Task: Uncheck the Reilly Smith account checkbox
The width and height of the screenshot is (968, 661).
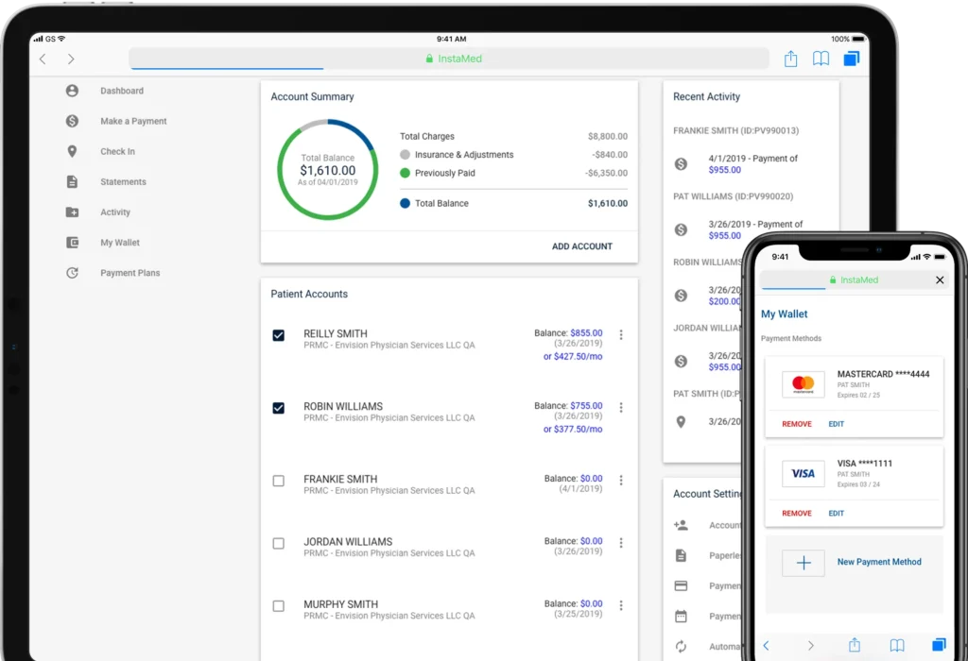Action: coord(278,335)
